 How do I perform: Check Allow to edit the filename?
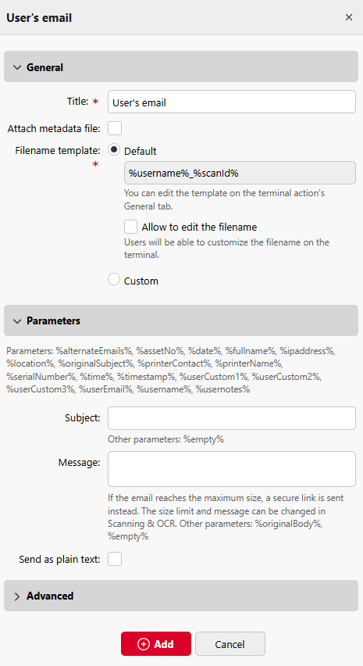130,227
